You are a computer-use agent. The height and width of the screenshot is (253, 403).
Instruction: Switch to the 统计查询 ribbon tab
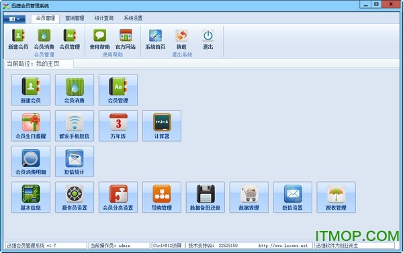pyautogui.click(x=104, y=18)
